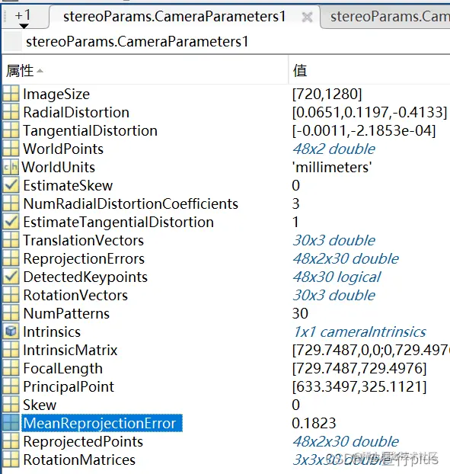The width and height of the screenshot is (450, 474).
Task: Click the 'millimeters' WorldUnits value
Action: click(332, 167)
